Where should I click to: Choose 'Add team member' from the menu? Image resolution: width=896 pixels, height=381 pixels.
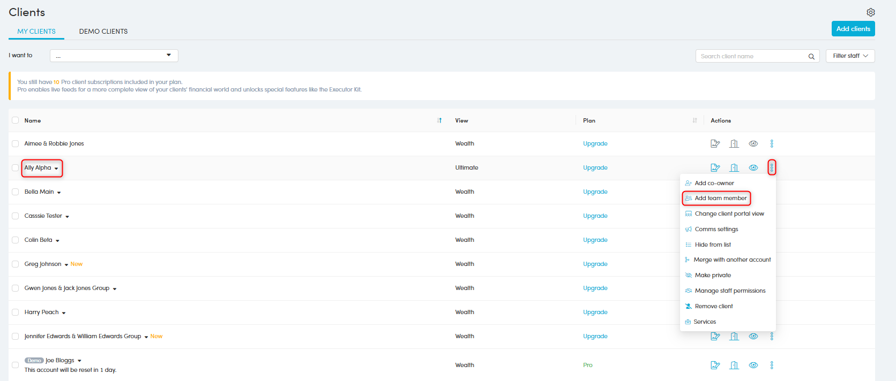coord(720,198)
